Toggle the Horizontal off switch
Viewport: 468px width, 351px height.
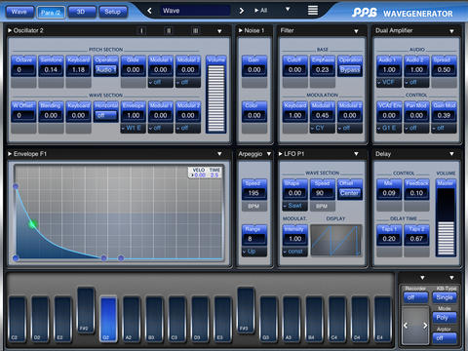coord(105,115)
